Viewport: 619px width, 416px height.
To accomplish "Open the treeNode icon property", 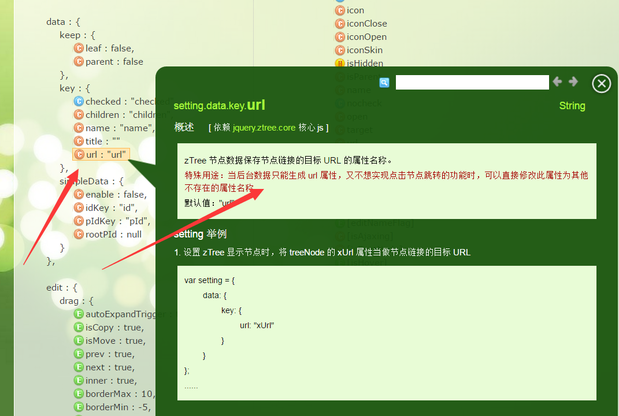I will tap(350, 10).
